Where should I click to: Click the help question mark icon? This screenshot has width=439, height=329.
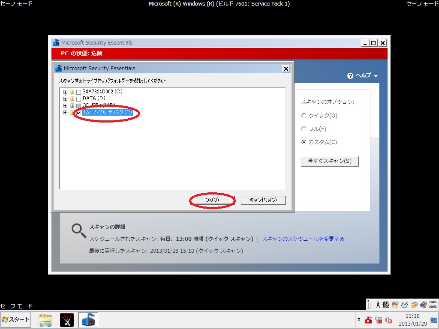coord(350,76)
